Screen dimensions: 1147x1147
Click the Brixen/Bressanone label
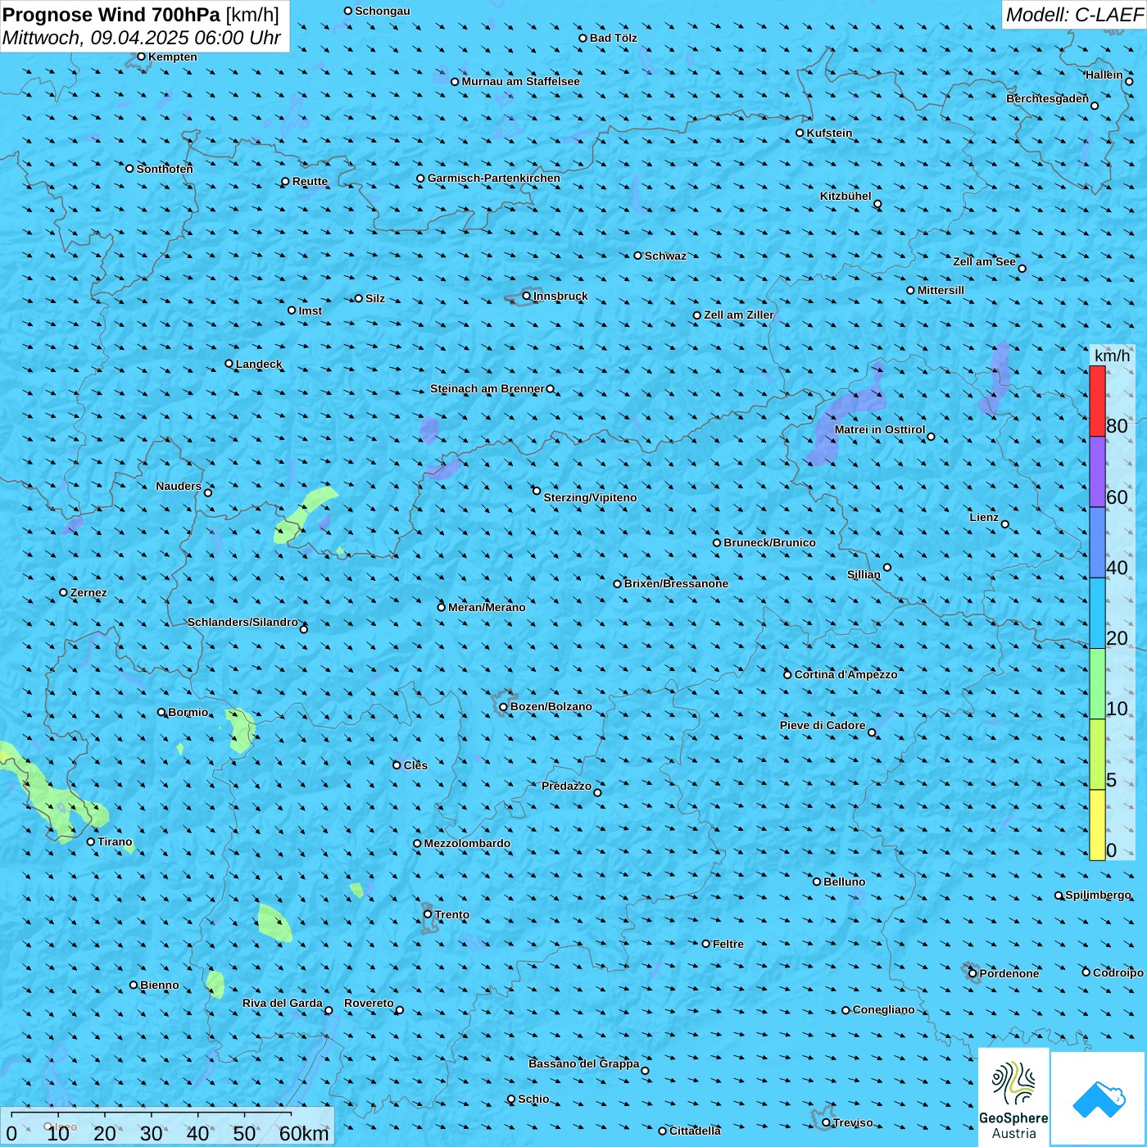coord(676,583)
